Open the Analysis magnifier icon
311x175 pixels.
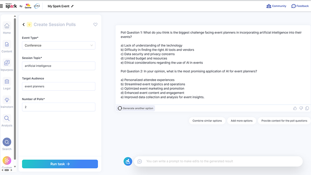pos(7,118)
